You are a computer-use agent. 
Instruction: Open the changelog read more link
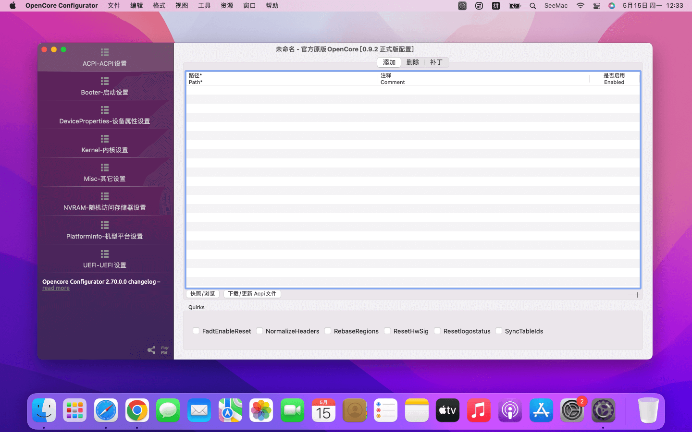point(56,288)
